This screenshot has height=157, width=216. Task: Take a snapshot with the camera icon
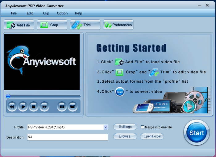click(x=62, y=106)
